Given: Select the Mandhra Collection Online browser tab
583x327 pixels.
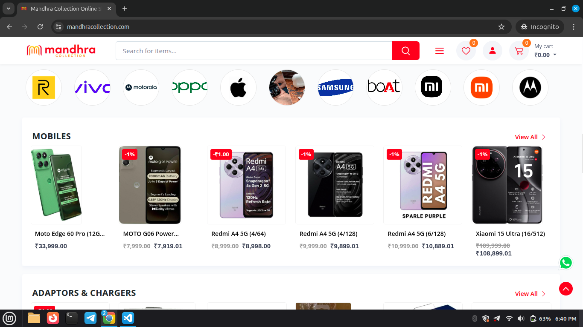Looking at the screenshot, I should 66,9.
